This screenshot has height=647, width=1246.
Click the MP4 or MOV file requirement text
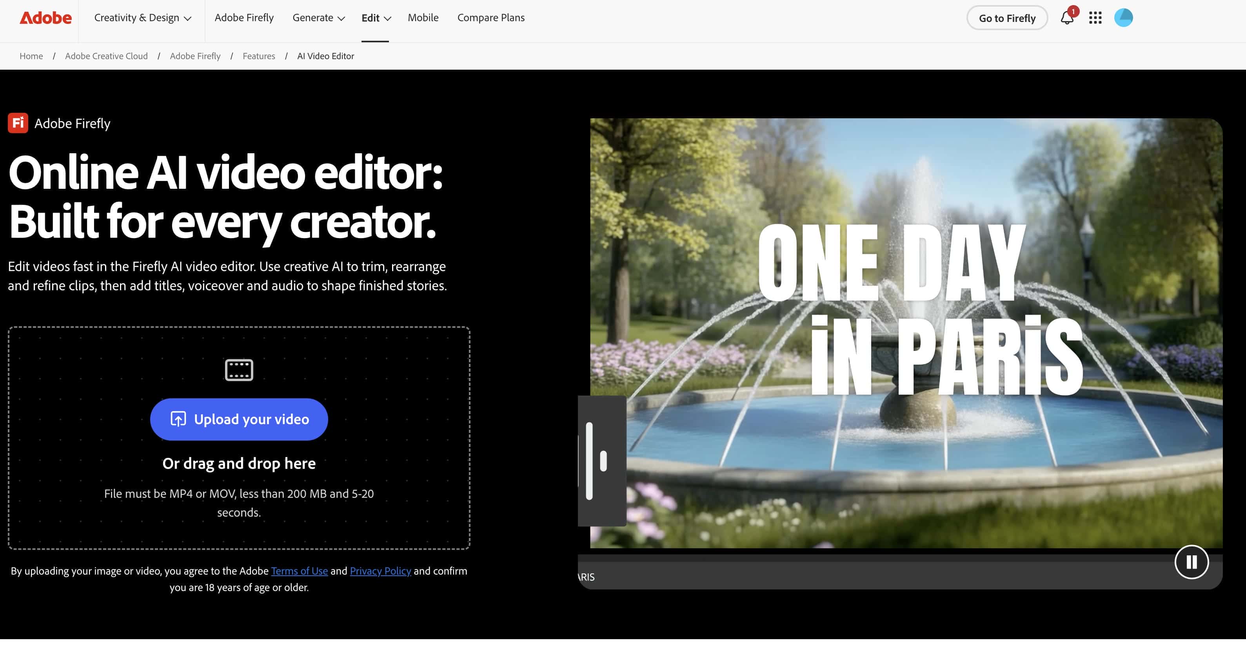[x=239, y=503]
